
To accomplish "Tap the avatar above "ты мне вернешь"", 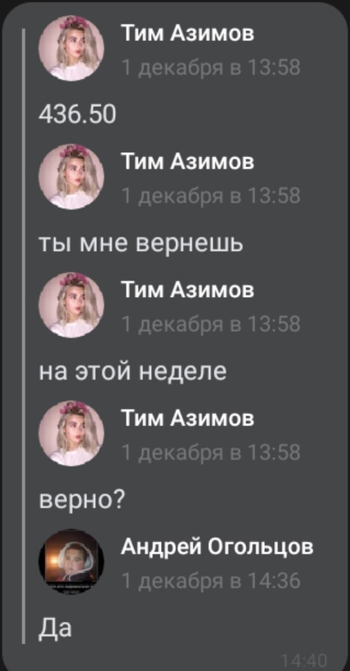I will coord(71,176).
